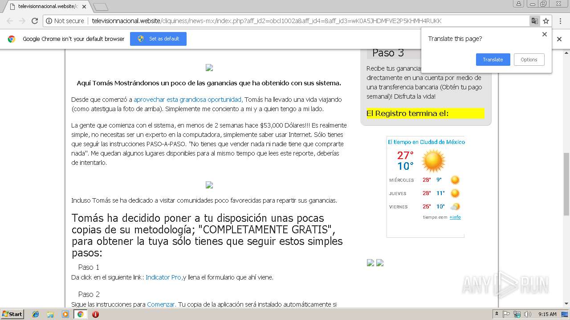570x320 pixels.
Task: Click the scrollbar up arrow
Action: click(x=566, y=52)
